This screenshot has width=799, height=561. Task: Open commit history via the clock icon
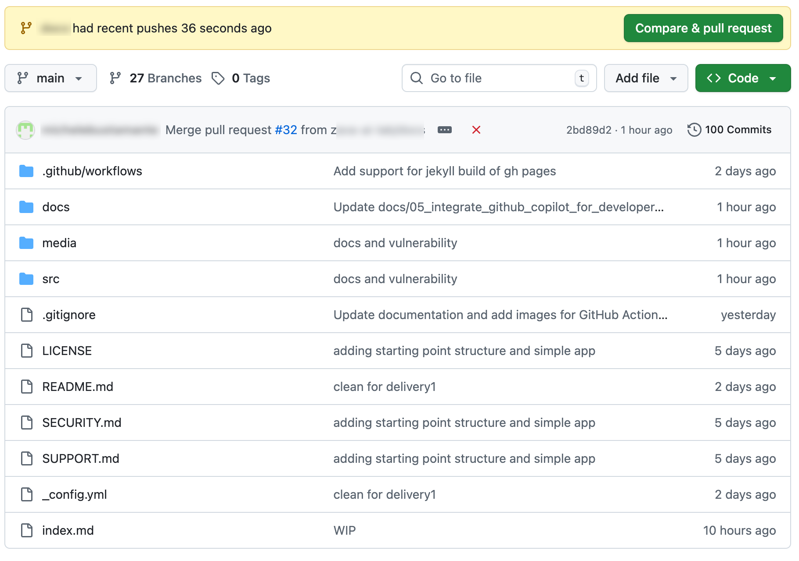[x=695, y=130]
